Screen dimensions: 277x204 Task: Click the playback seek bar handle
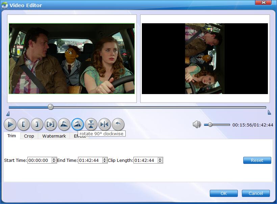point(51,107)
